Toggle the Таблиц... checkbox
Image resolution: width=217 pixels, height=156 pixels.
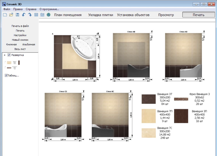point(6,75)
